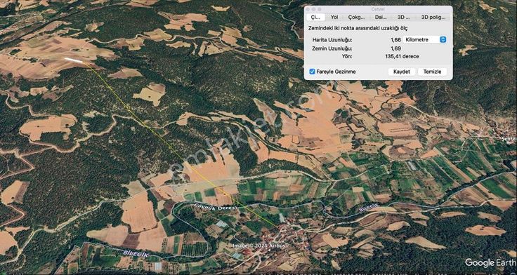Close the Cetvel ruler window
Image resolution: width=517 pixels, height=275 pixels.
click(x=308, y=9)
